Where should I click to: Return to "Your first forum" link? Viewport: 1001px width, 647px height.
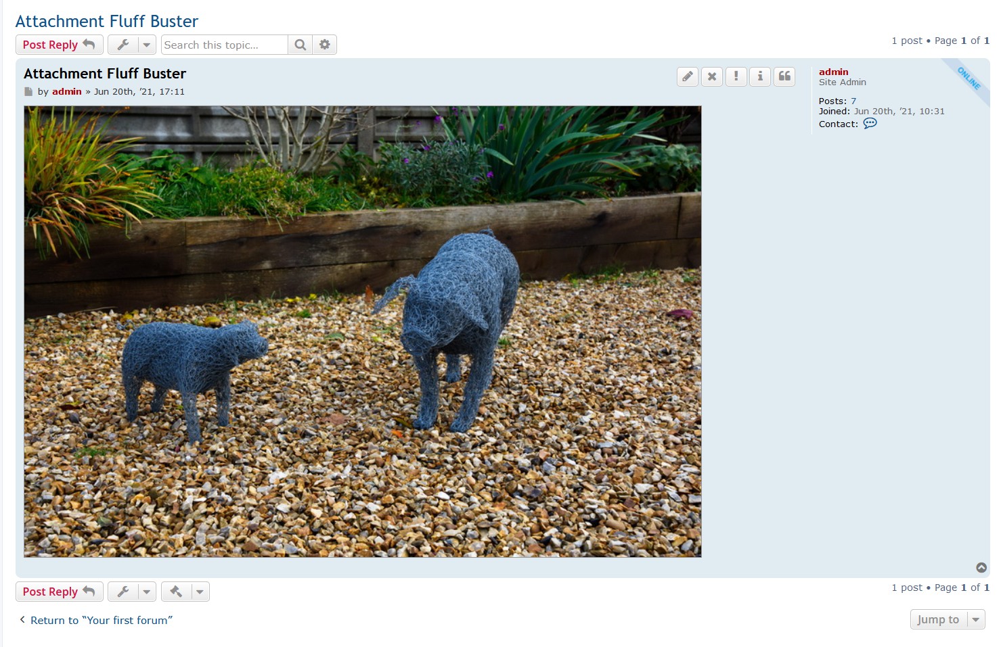coord(96,620)
